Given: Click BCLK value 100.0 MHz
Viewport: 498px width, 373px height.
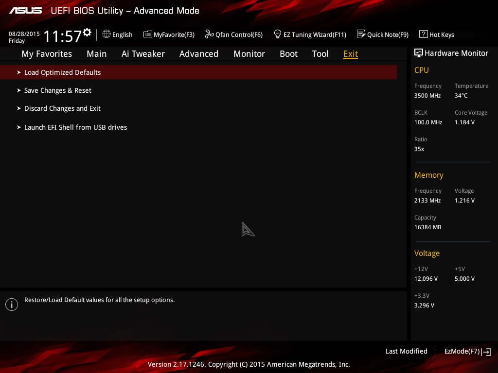Looking at the screenshot, I should 428,122.
